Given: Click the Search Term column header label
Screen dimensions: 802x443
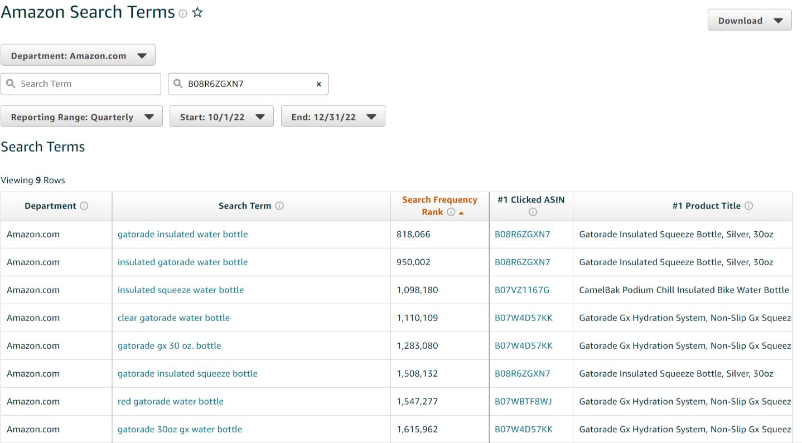Looking at the screenshot, I should pyautogui.click(x=245, y=206).
